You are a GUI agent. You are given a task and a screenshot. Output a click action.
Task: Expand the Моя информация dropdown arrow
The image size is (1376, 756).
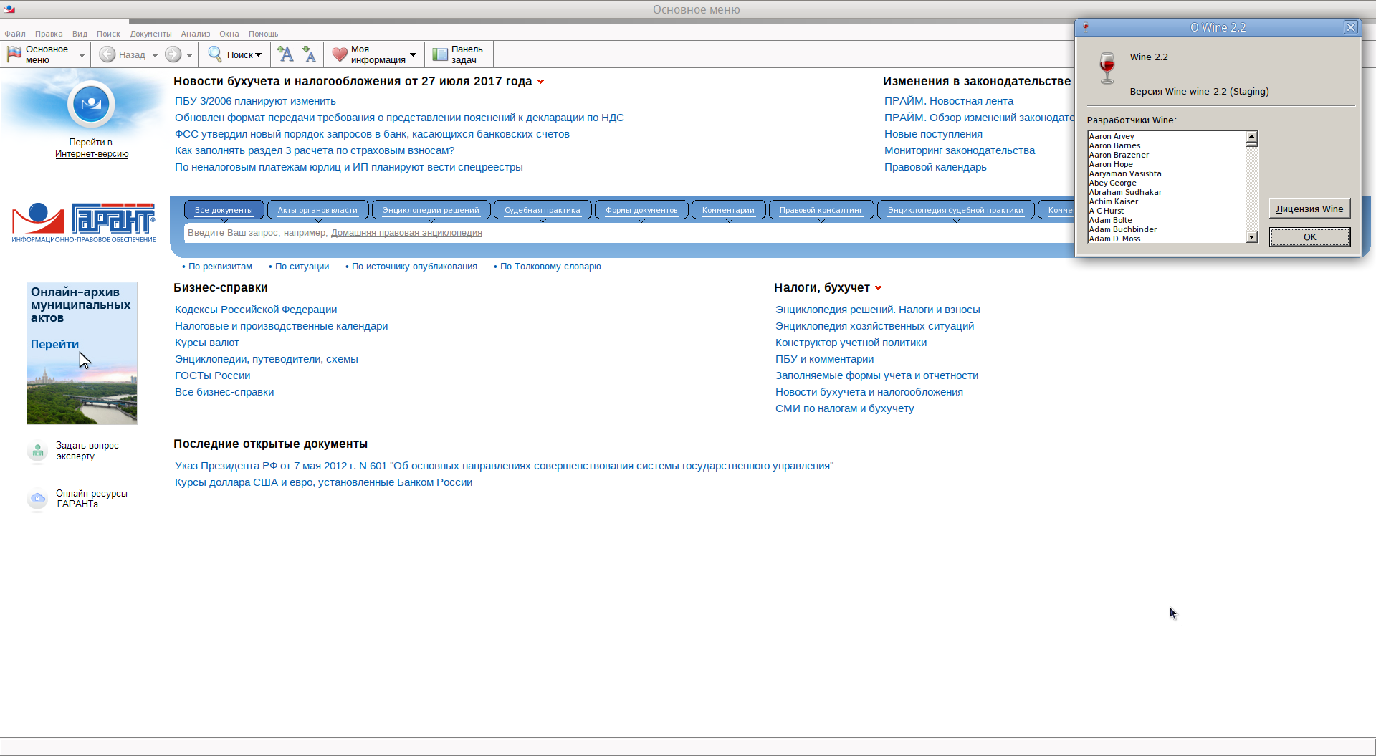point(413,55)
